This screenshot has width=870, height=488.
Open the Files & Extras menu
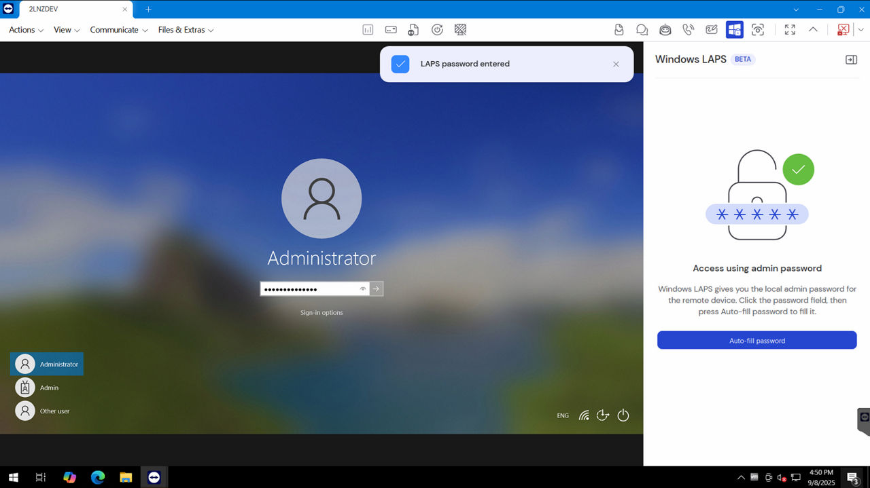pos(181,30)
